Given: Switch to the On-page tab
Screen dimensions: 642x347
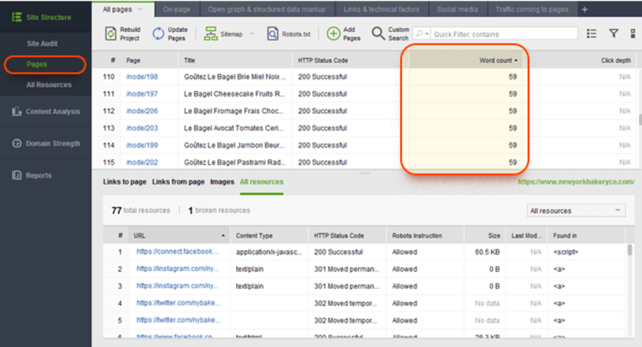Looking at the screenshot, I should click(x=177, y=10).
